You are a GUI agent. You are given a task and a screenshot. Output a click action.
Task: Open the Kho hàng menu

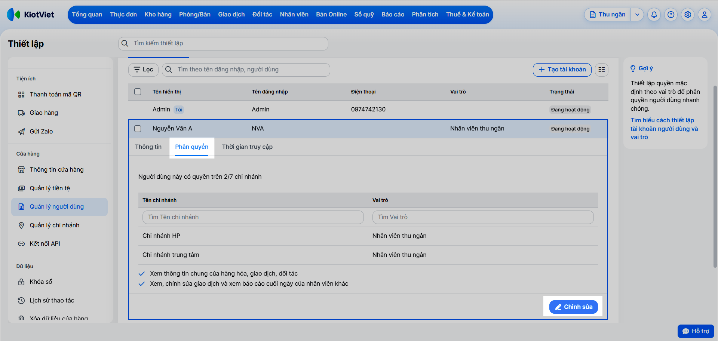point(158,15)
